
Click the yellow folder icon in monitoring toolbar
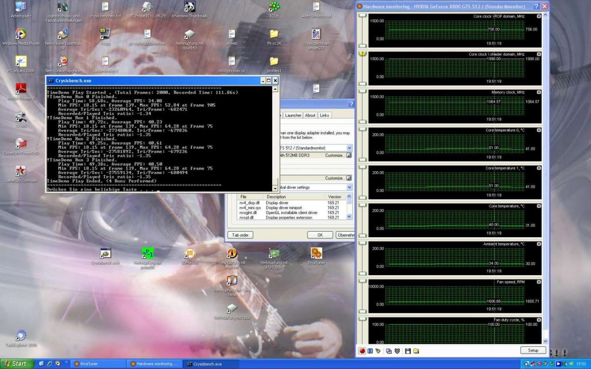click(416, 351)
